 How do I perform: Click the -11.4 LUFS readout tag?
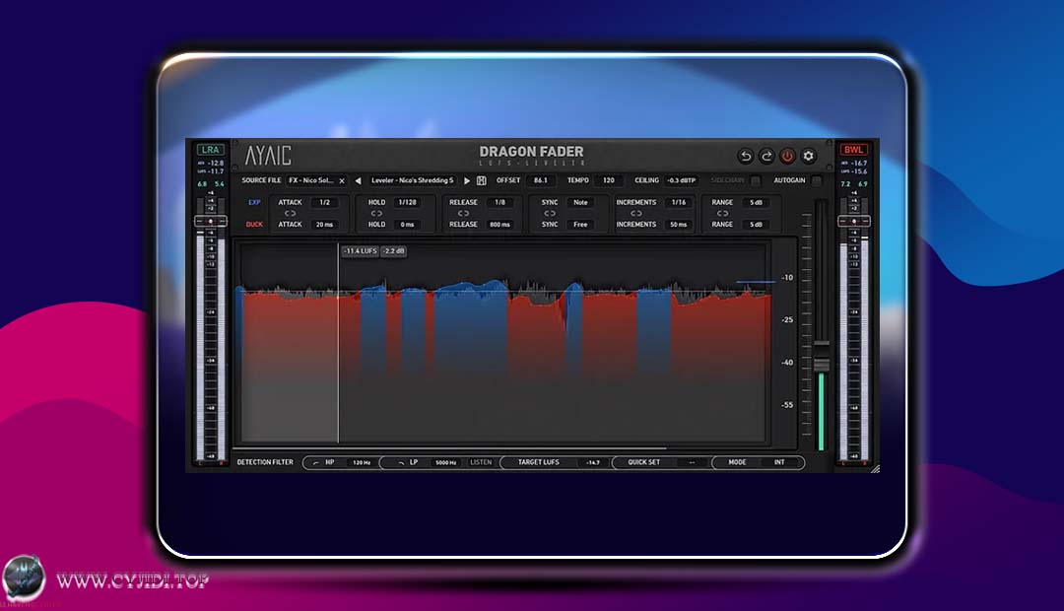tap(361, 251)
